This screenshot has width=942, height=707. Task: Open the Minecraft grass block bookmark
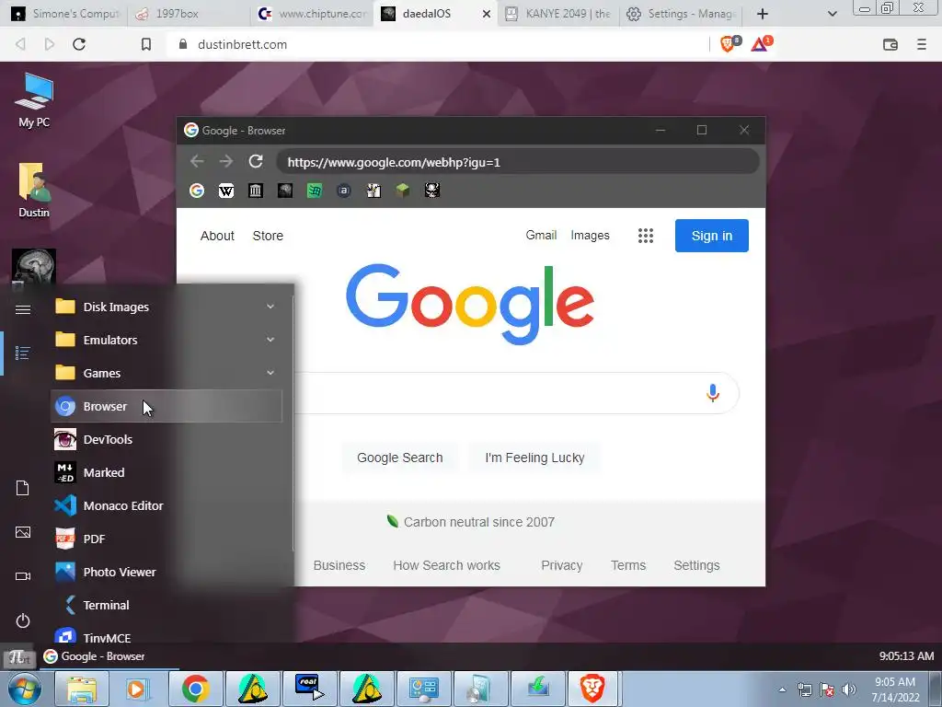tap(403, 191)
